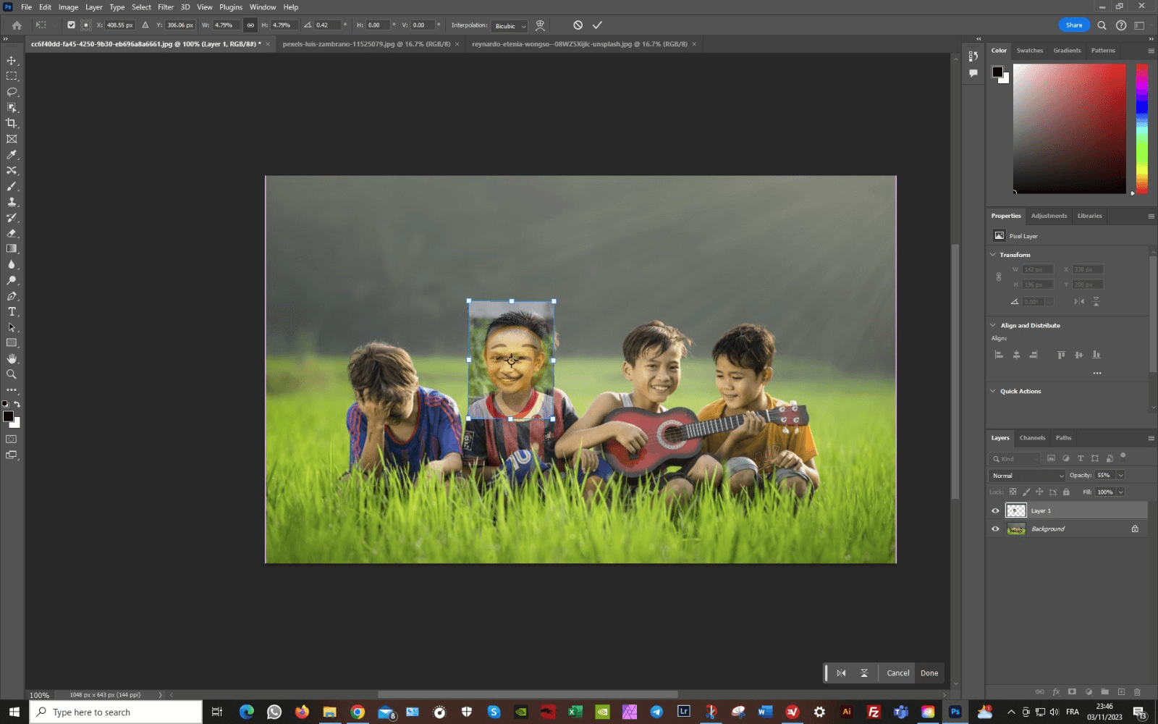Click the foreground color swatch in toolbar

8,416
